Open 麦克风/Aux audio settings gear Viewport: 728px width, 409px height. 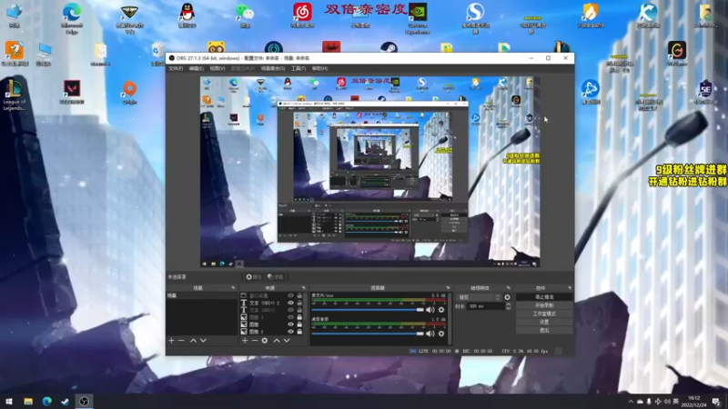[441, 310]
